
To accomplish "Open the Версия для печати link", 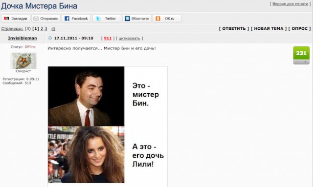I will pyautogui.click(x=290, y=4).
